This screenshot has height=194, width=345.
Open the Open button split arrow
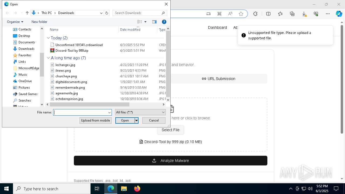tap(136, 120)
